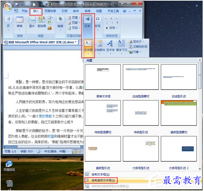204x191 pixels.
Task: Click the 财富 hyperlink in document
Action: pos(51,136)
